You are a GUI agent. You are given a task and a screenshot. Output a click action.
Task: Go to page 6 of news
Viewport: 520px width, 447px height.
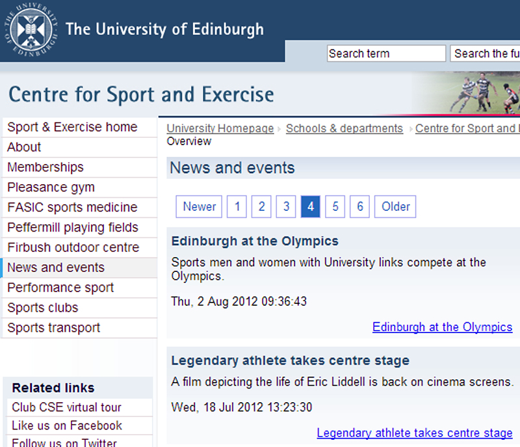(360, 206)
